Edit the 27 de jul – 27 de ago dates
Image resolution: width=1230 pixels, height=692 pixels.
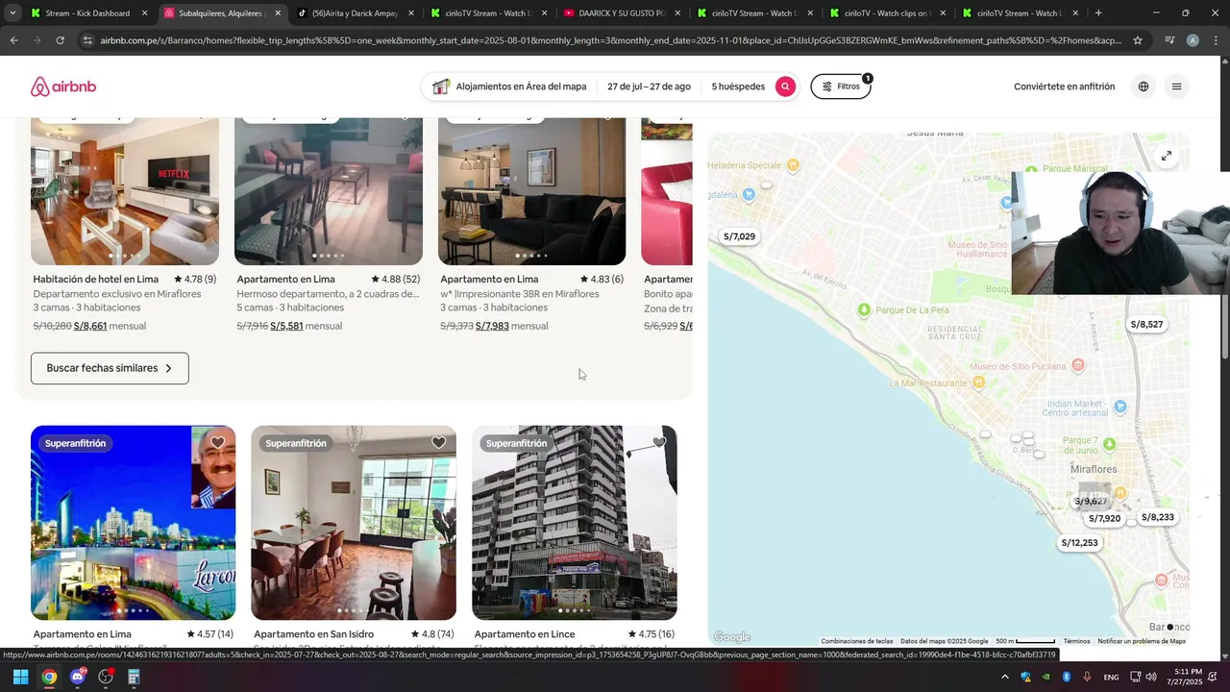649,86
